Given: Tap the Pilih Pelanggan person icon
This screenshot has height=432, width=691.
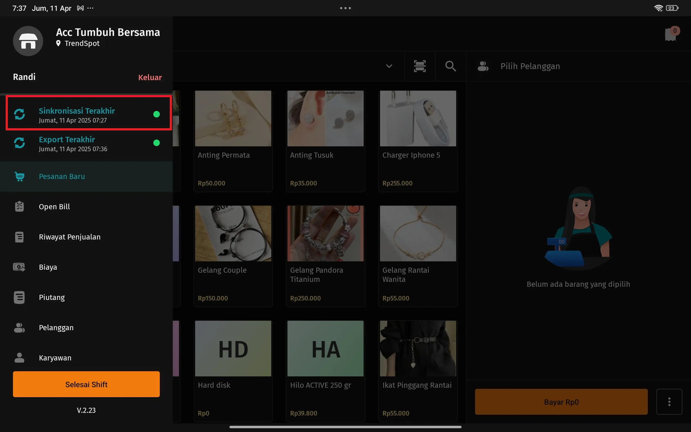Looking at the screenshot, I should [x=483, y=66].
